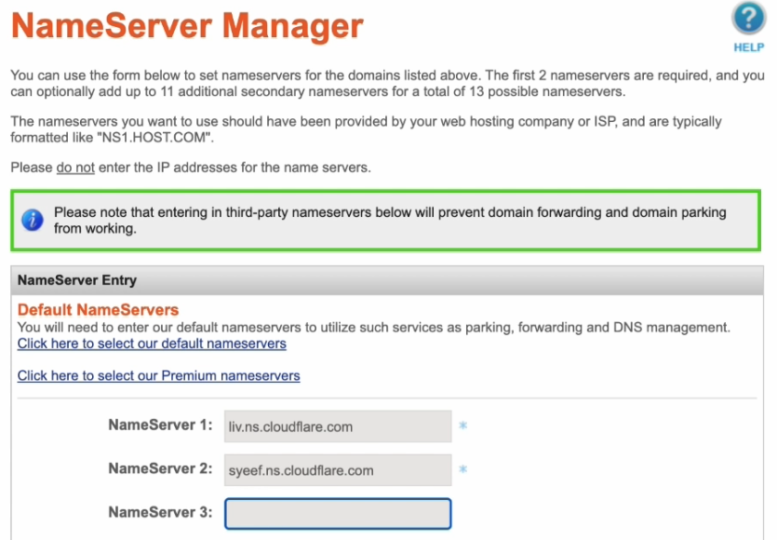Click the NameServer Entry section header
Viewport: 777px width, 540px height.
tap(387, 280)
